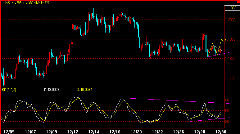This screenshot has height=134, width=240.
Task: Click the magenta upper KD trendline
Action: 175,100
